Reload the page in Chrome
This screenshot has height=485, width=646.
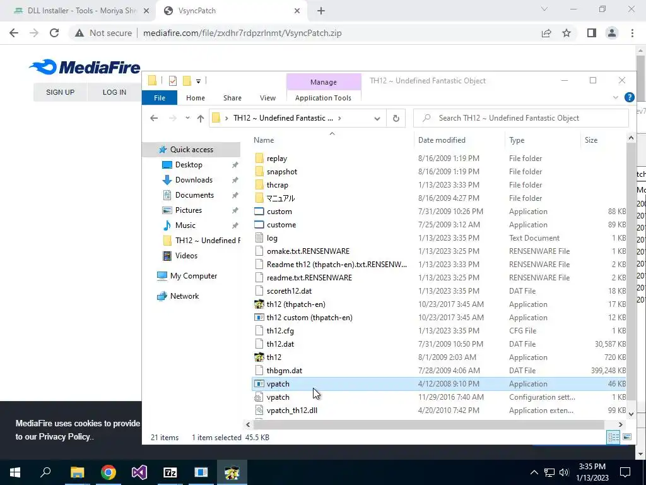point(54,33)
